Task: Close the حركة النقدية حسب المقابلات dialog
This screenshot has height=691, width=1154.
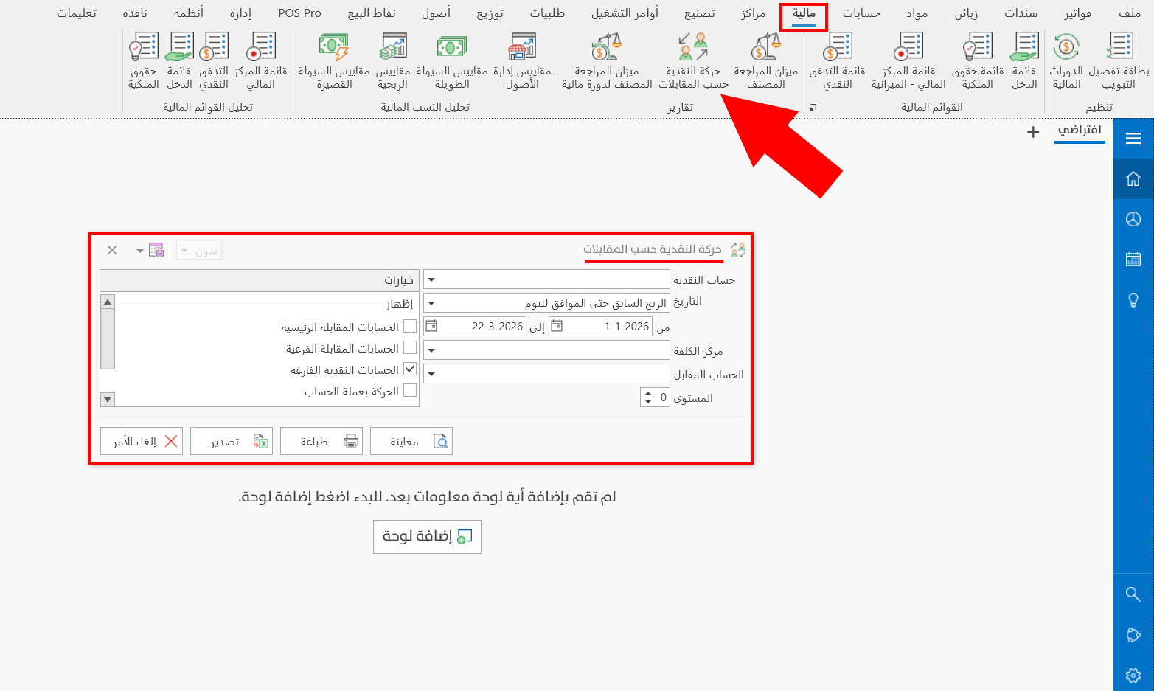Action: [x=112, y=251]
